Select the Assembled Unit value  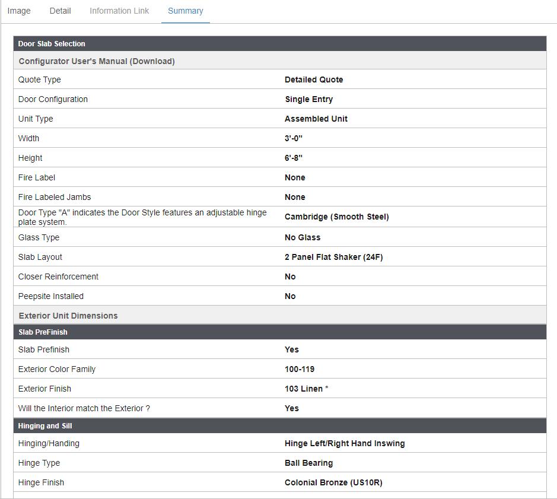316,119
